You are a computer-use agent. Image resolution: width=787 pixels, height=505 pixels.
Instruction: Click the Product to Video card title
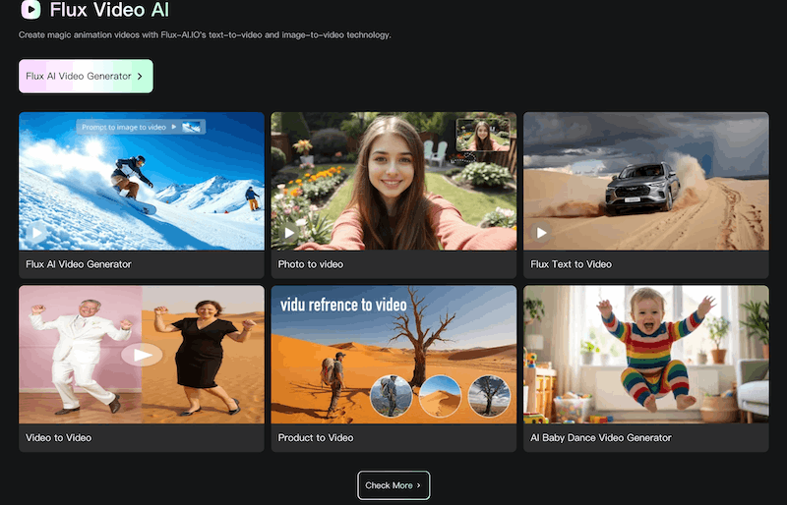click(x=316, y=438)
